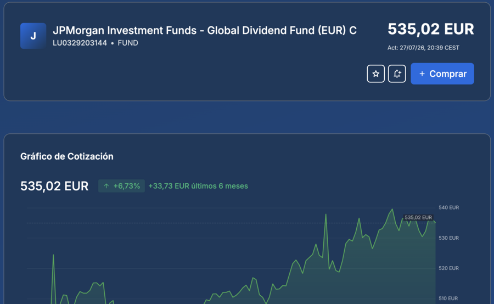Click the 535,02 EUR chart price tag
The height and width of the screenshot is (304, 494).
tap(418, 218)
